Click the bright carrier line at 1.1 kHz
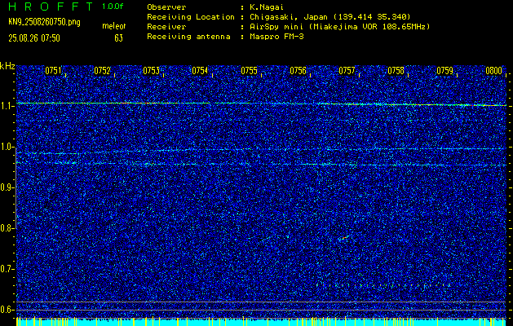513x326 pixels. [x=261, y=104]
